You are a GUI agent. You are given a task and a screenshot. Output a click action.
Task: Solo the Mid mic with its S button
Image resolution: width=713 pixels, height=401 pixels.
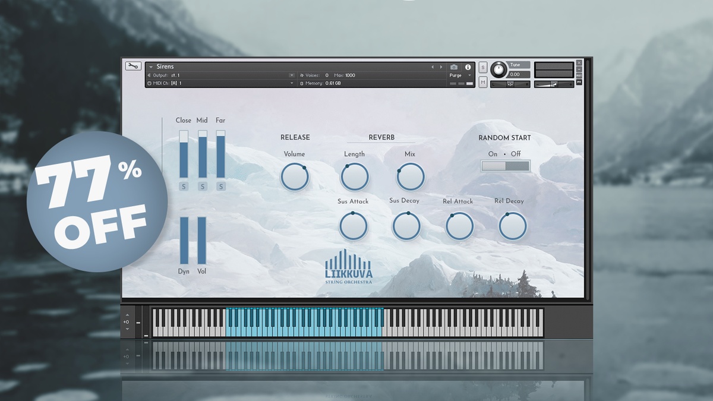click(x=203, y=187)
